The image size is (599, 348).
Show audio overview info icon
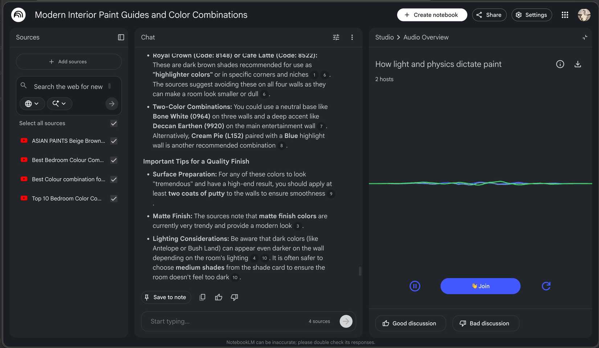coord(560,64)
